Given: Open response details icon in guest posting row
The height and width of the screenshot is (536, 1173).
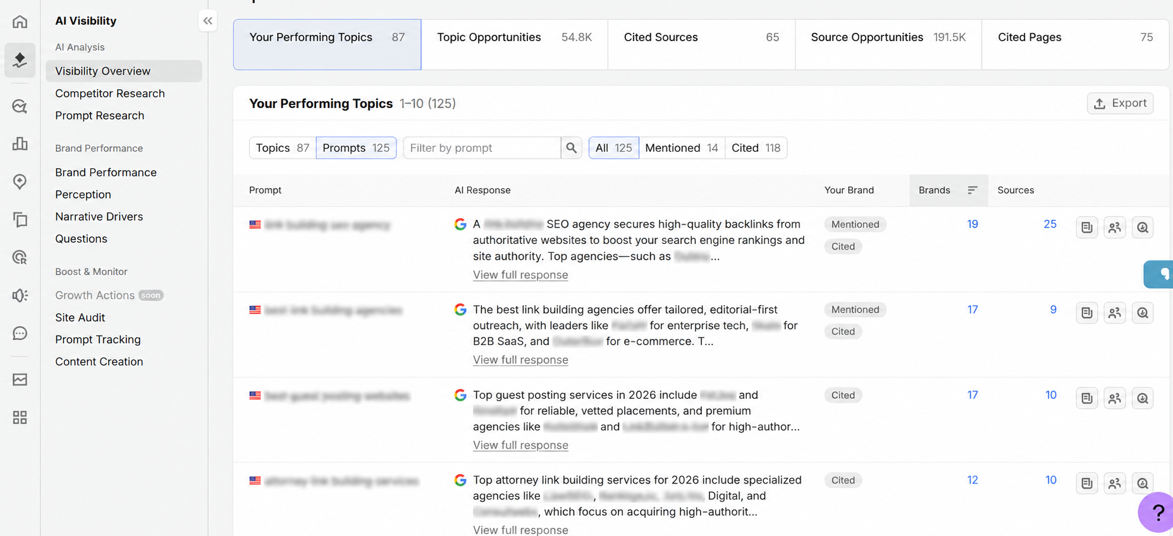Looking at the screenshot, I should [1086, 398].
